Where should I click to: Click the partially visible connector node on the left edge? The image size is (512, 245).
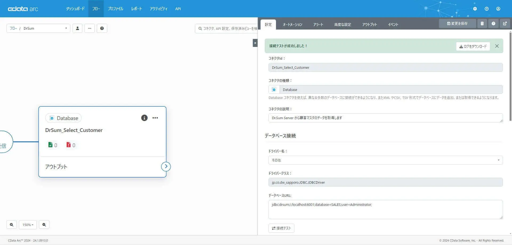point(6,142)
